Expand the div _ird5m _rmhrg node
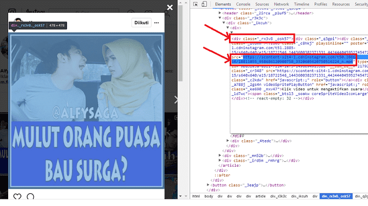The height and width of the screenshot is (206, 368). click(220, 161)
